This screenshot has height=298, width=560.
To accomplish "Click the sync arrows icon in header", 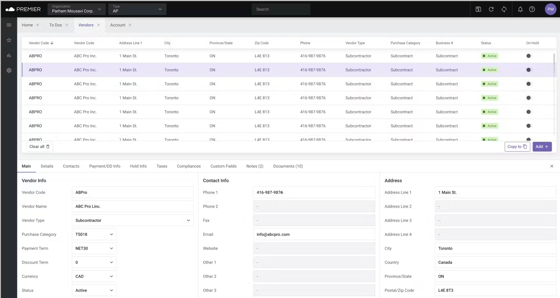I will [x=504, y=9].
